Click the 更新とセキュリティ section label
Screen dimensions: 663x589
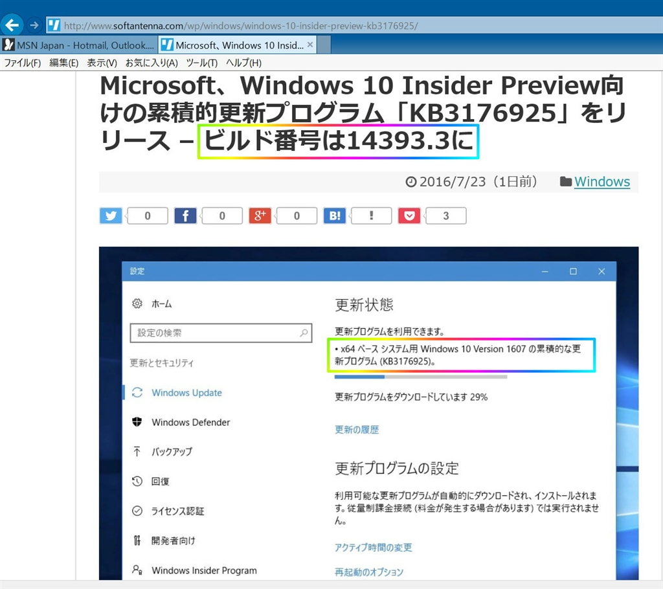coord(161,363)
